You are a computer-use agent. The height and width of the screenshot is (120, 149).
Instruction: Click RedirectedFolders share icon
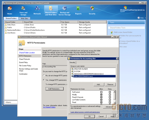click(6, 30)
